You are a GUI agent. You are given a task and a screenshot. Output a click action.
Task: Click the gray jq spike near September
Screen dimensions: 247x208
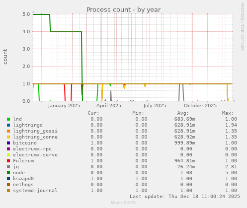pyautogui.click(x=181, y=92)
